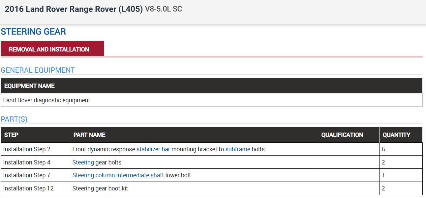
Task: Click the "2016 Land Rover Range Rover" vehicle title
Action: point(74,9)
